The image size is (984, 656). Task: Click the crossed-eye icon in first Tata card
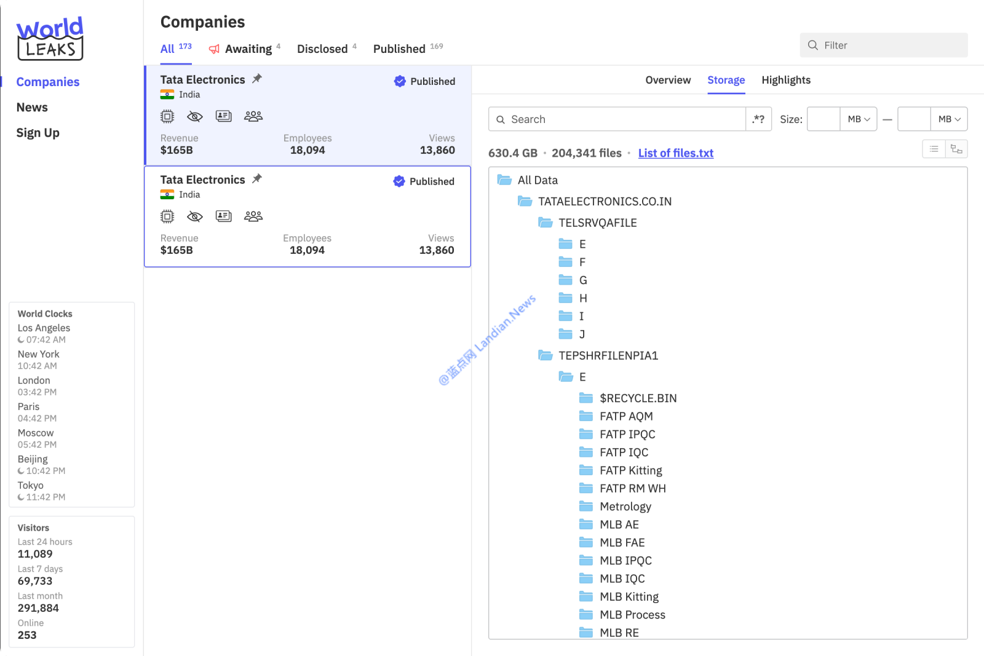(x=195, y=116)
